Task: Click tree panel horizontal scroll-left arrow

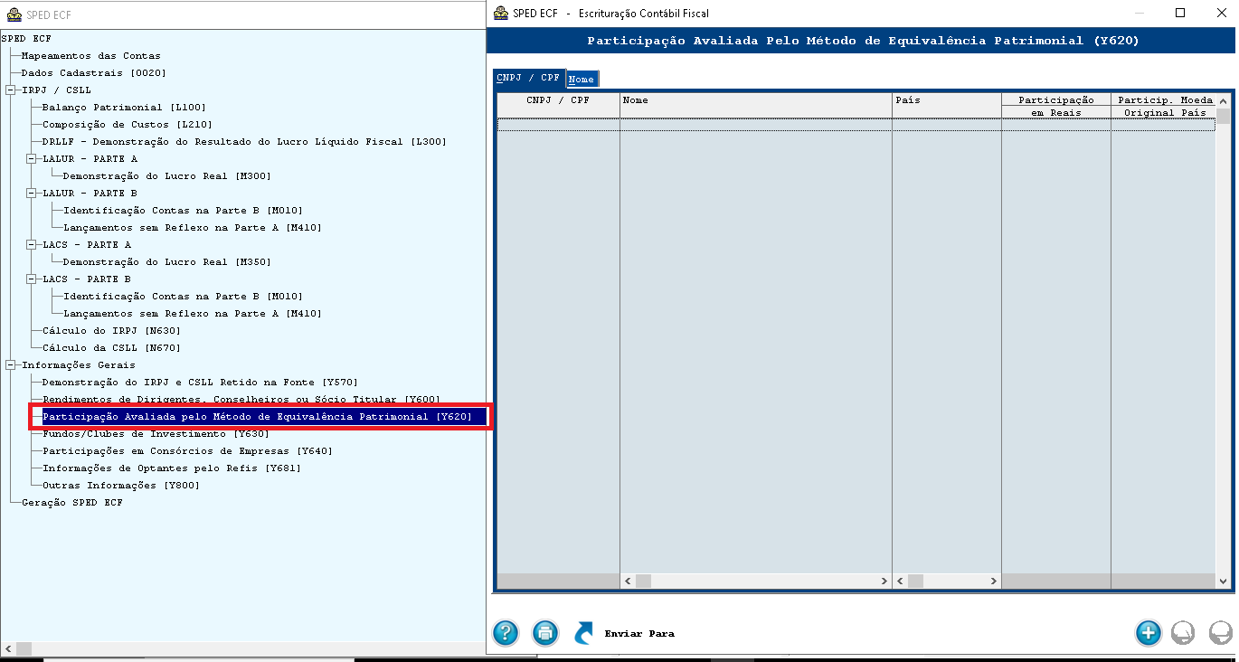Action: 7,648
